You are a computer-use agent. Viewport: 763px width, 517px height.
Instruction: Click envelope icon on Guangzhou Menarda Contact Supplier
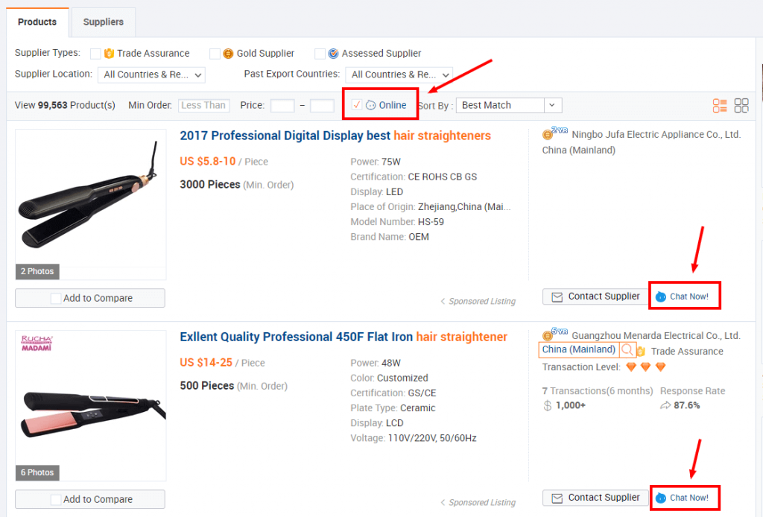[x=557, y=498]
